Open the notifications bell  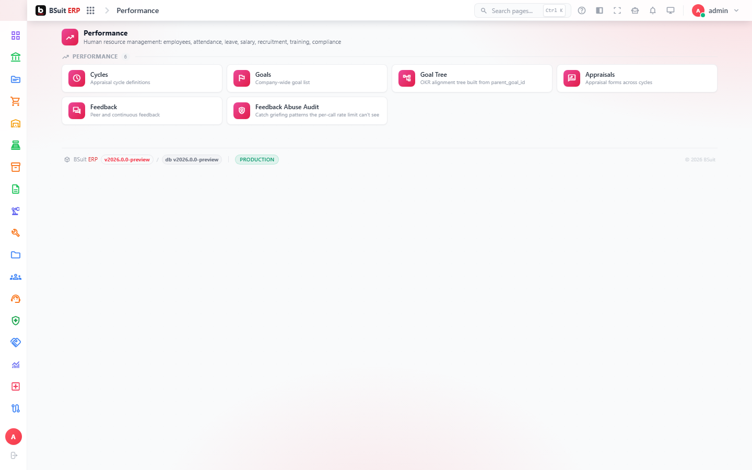point(653,10)
